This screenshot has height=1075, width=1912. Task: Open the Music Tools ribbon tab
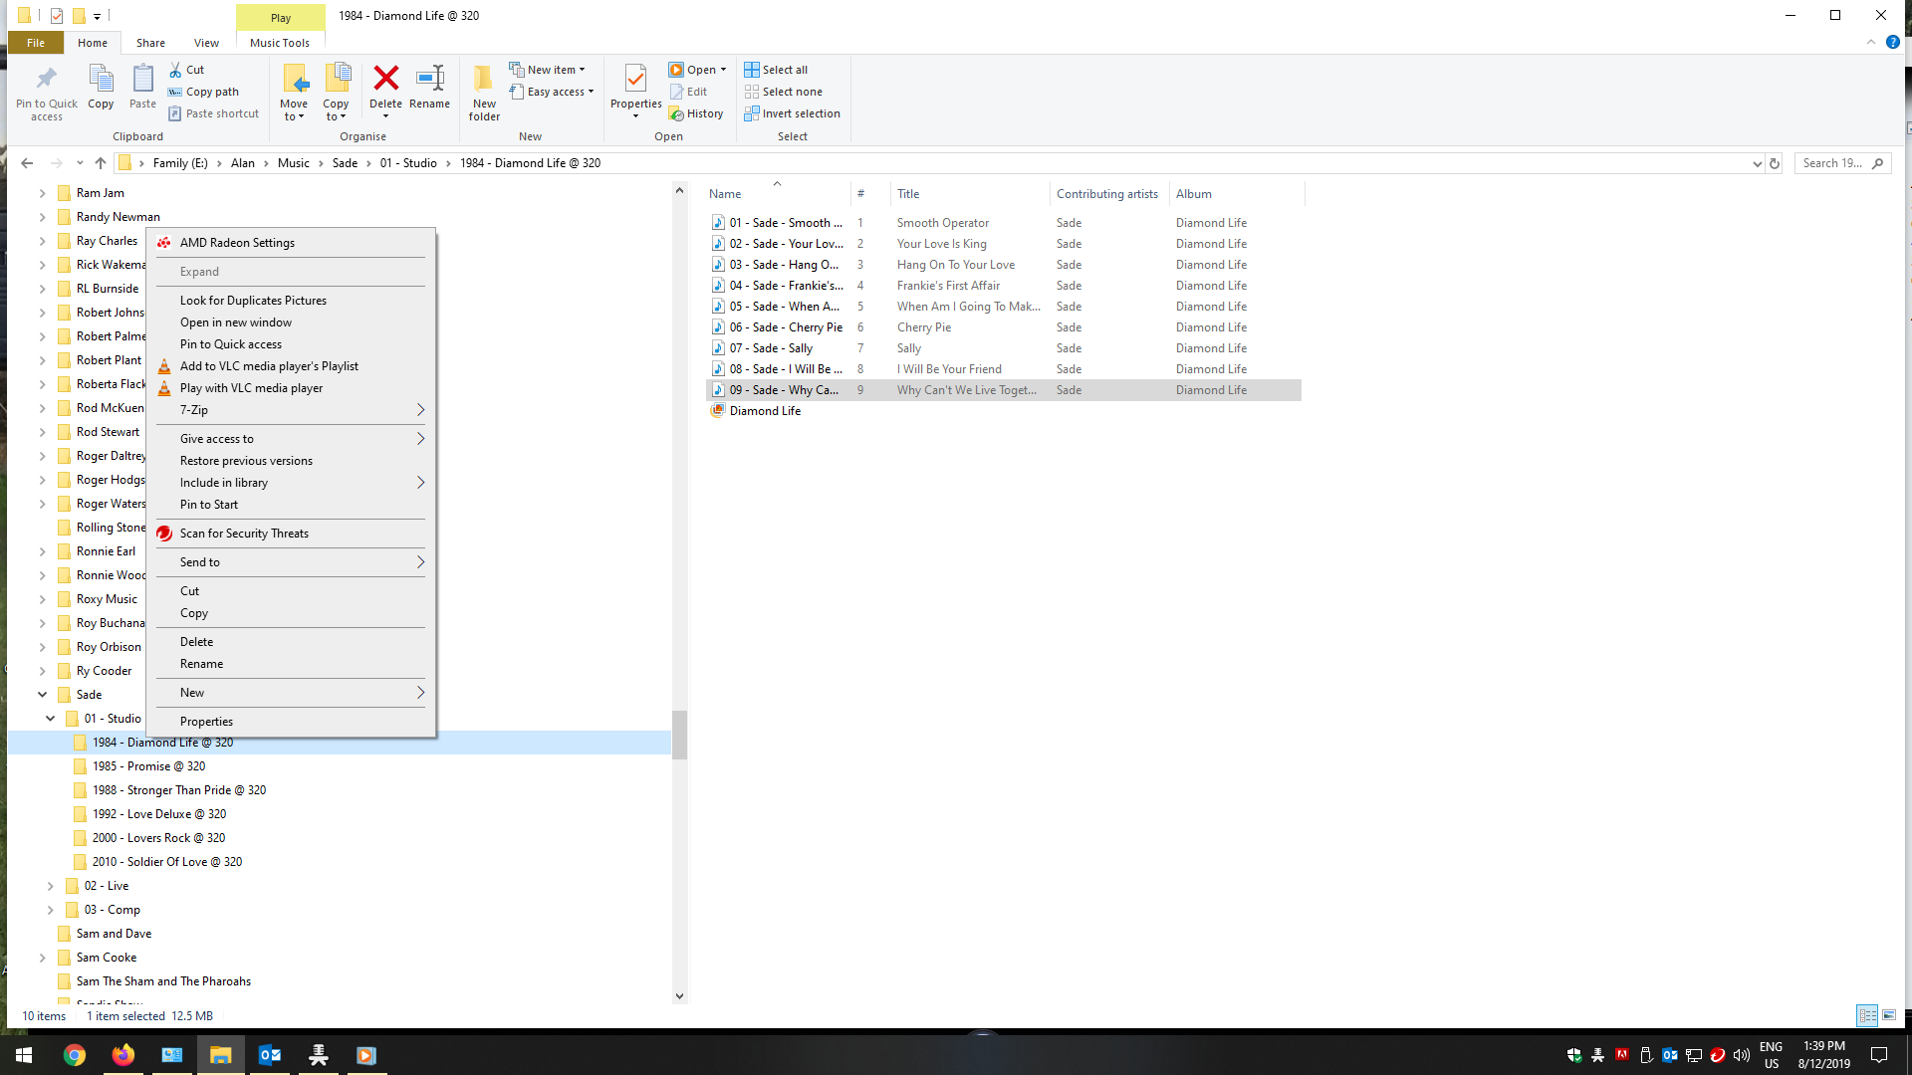280,43
